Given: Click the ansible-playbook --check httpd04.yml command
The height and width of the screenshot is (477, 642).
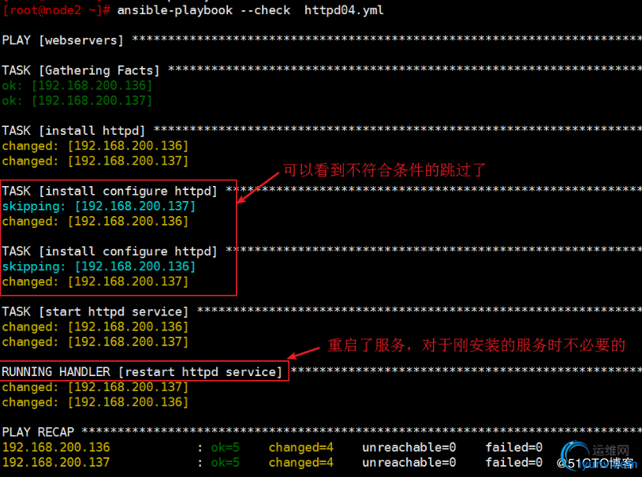Looking at the screenshot, I should click(250, 10).
